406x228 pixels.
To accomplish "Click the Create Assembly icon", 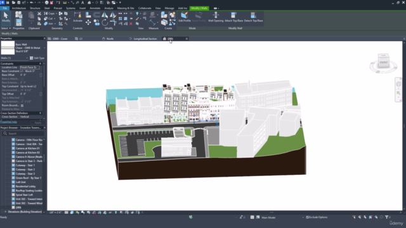I will coord(164,15).
